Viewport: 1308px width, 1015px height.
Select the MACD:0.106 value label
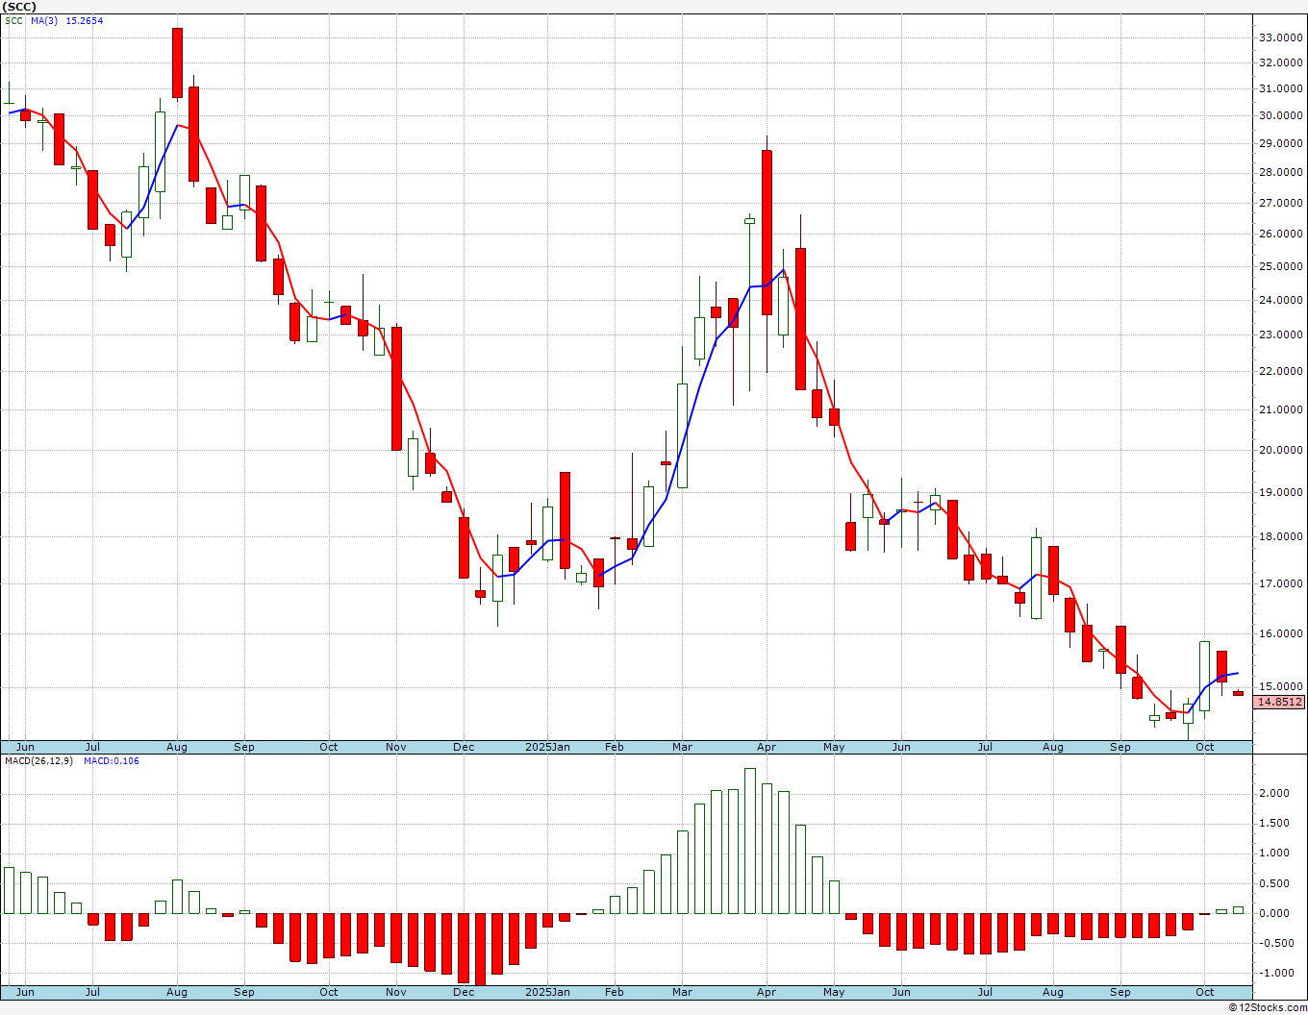[112, 760]
